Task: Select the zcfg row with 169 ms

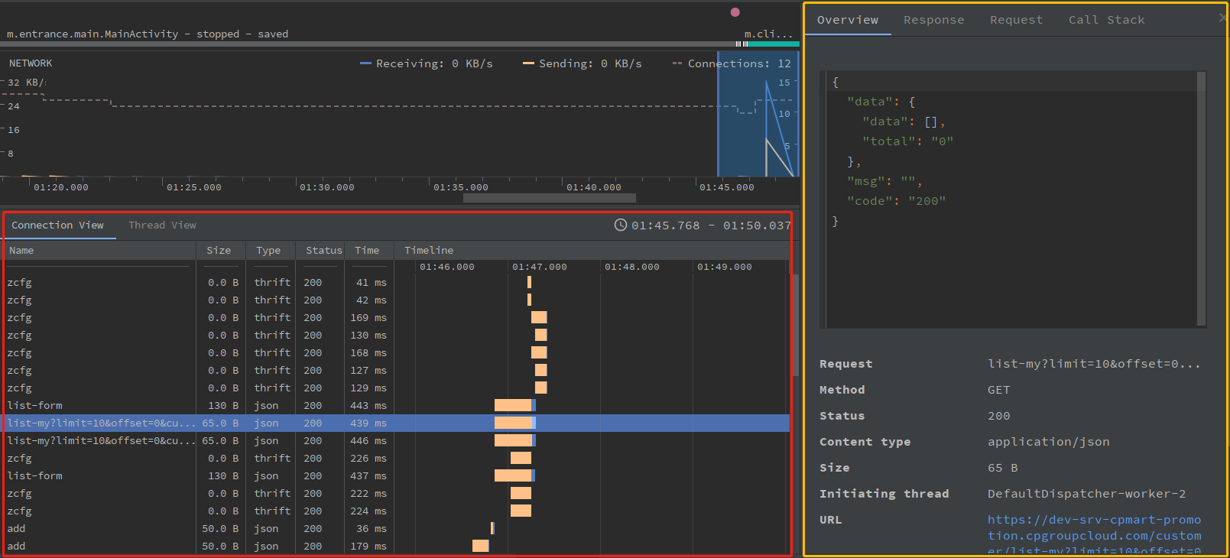Action: tap(396, 317)
